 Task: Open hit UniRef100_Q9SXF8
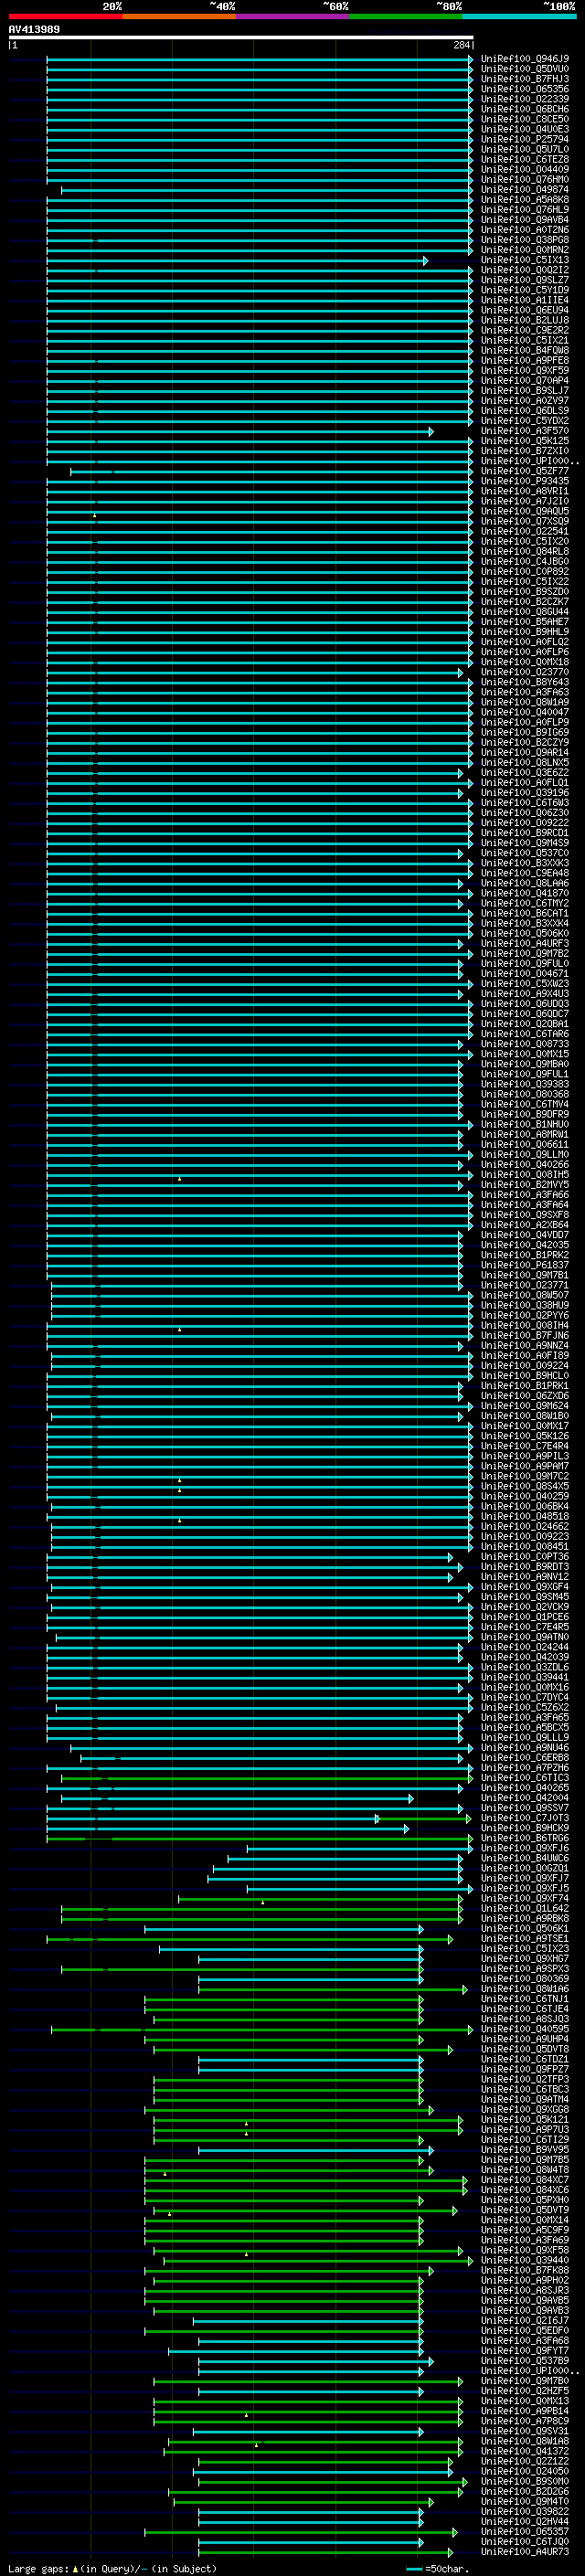click(x=525, y=1215)
